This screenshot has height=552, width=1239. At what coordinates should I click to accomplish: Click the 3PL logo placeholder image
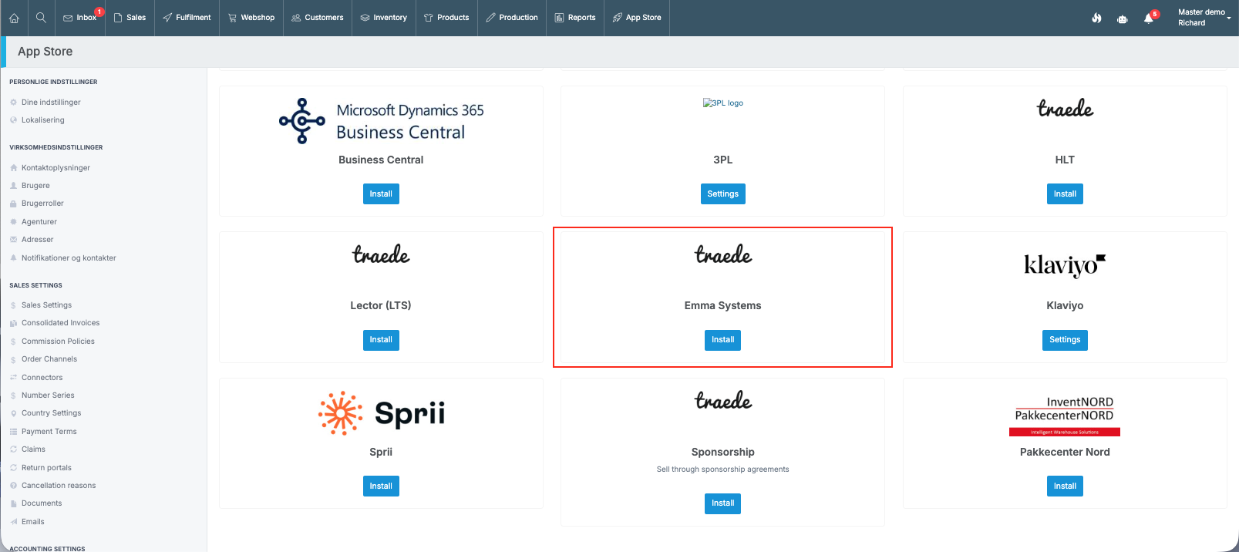point(723,103)
